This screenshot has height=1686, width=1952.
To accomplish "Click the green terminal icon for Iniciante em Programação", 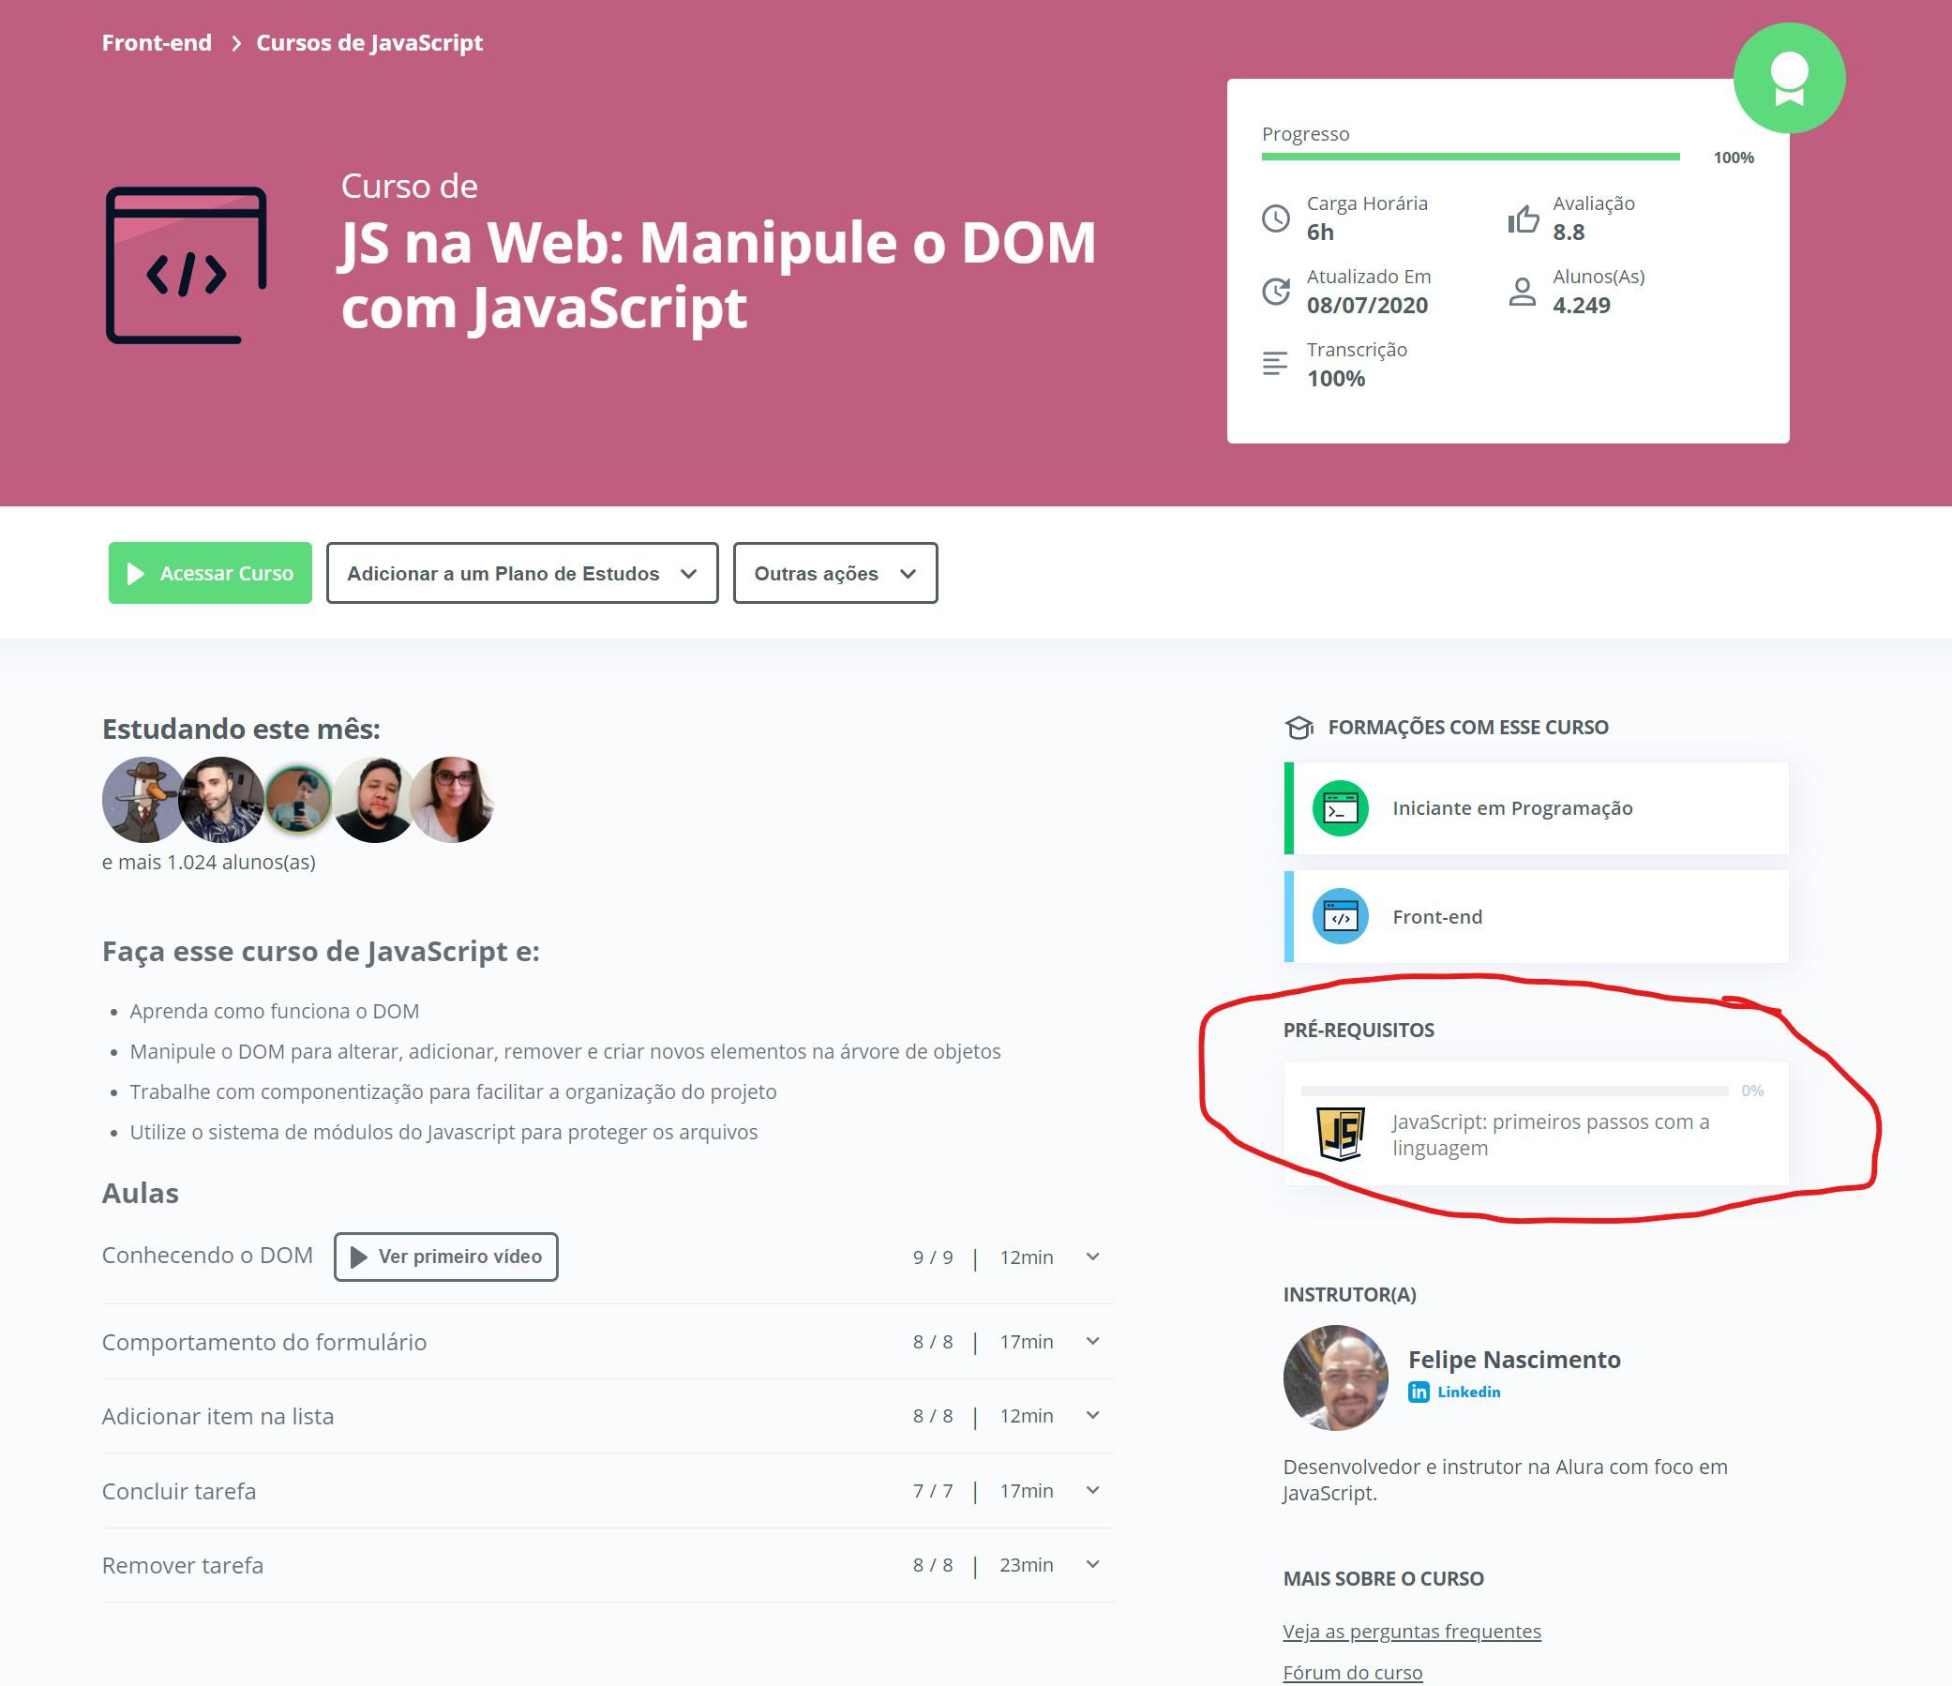I will [x=1341, y=808].
